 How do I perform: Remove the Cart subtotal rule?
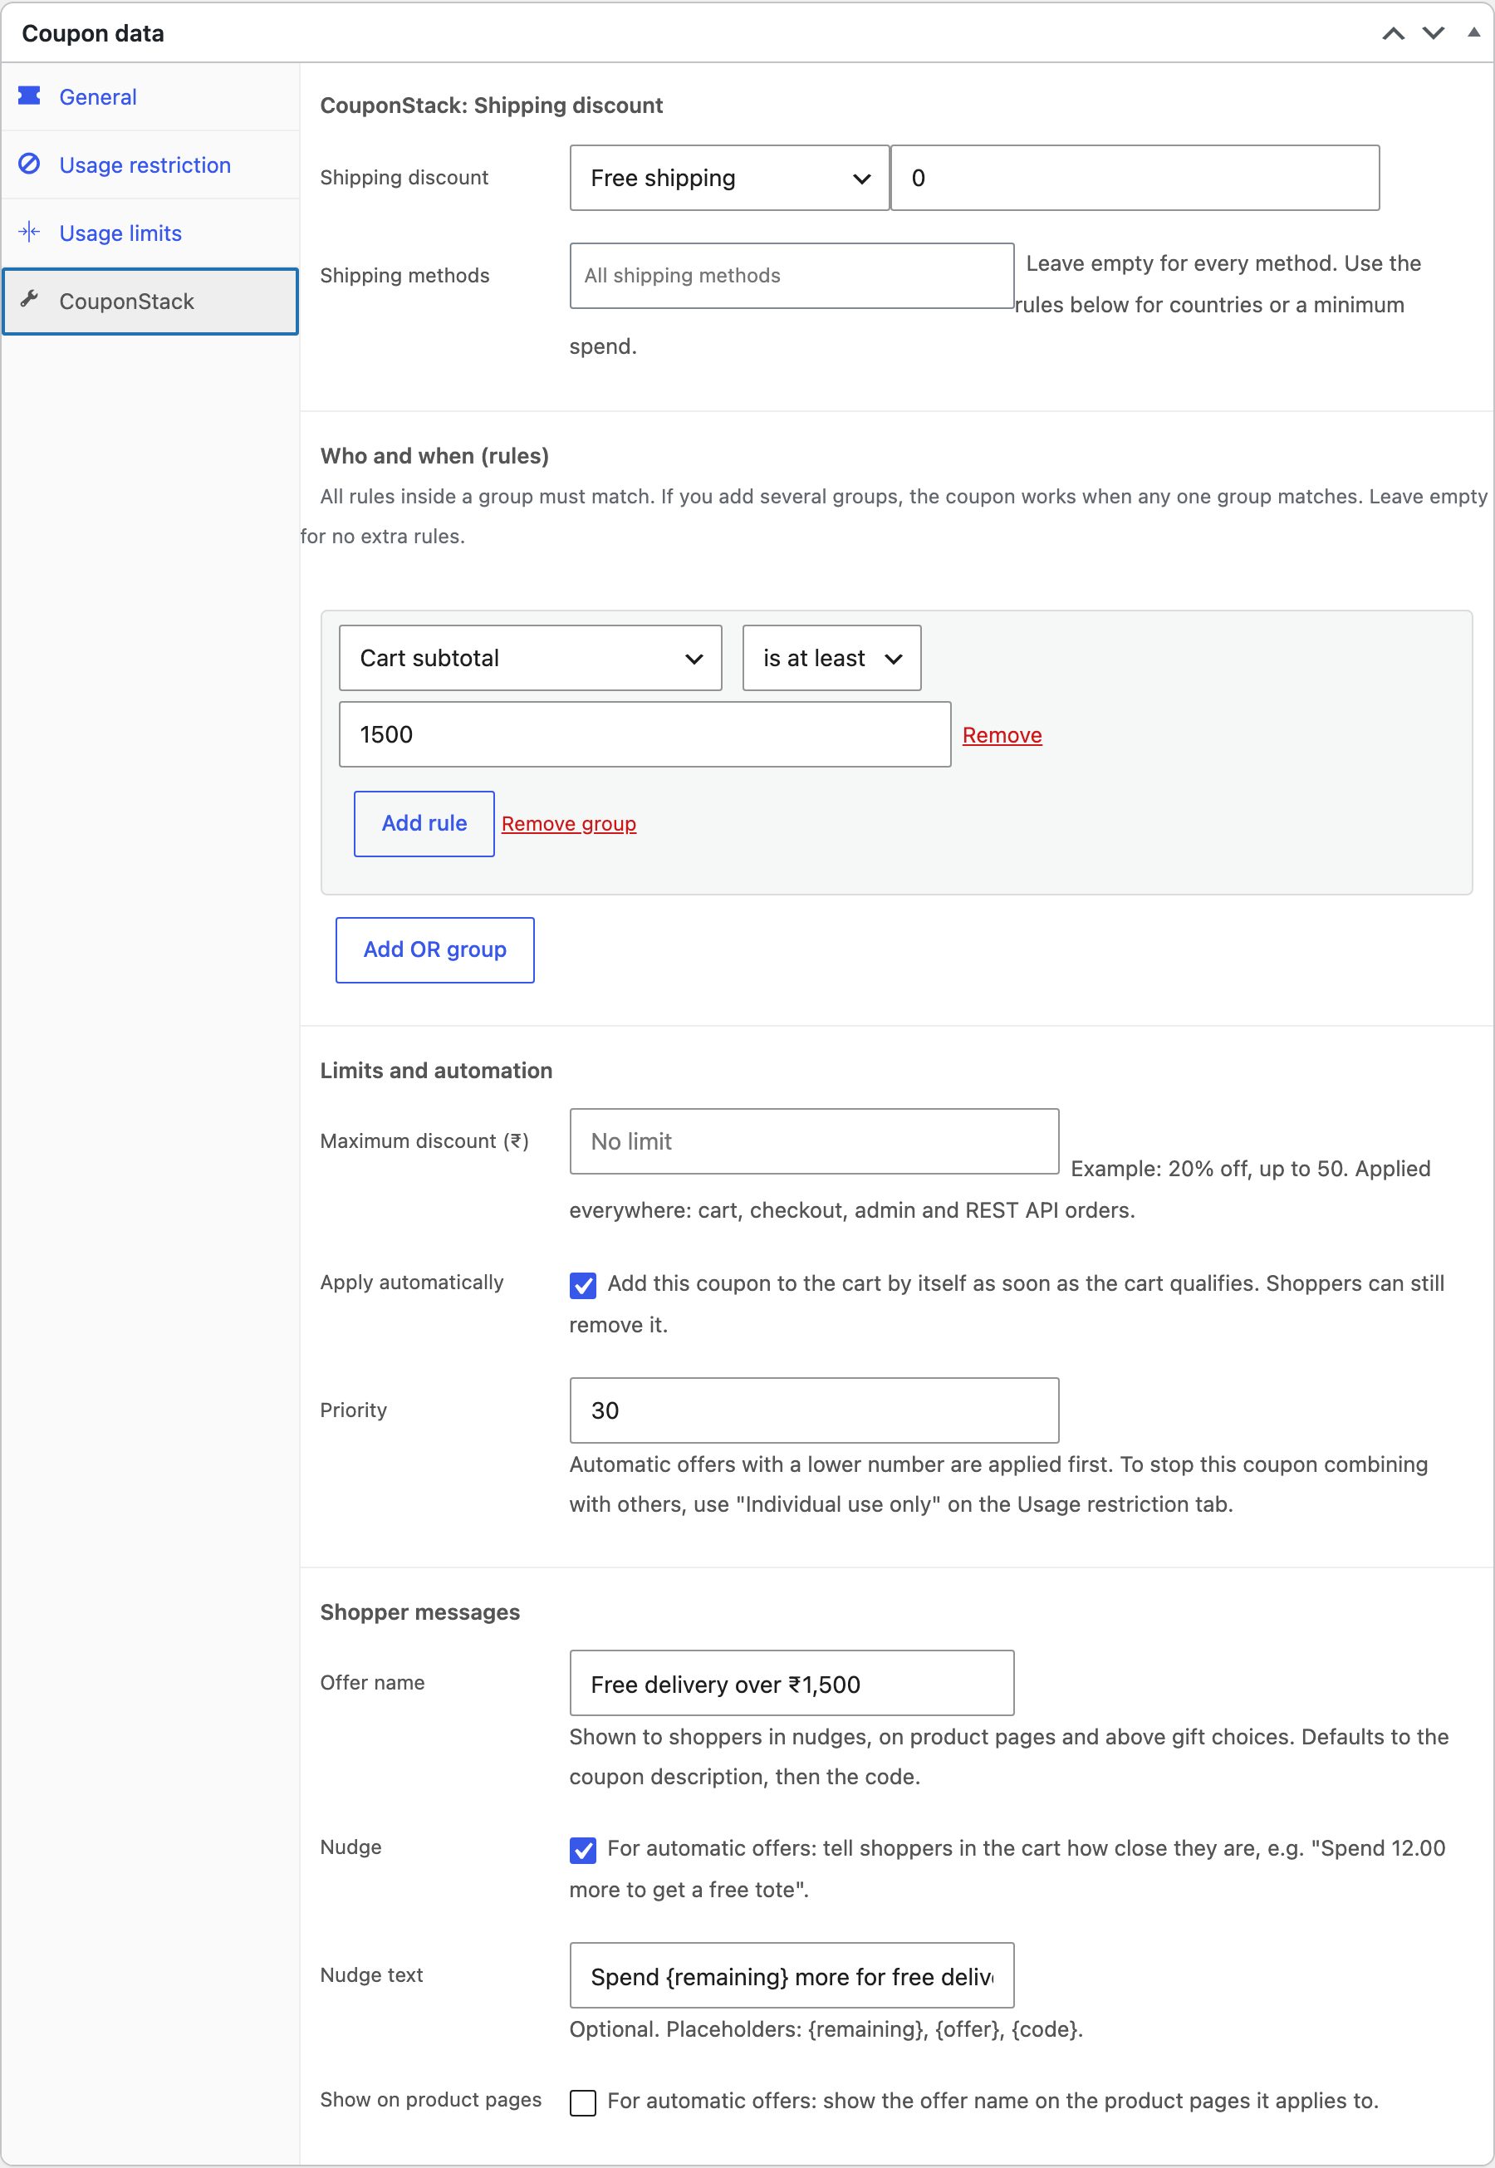1002,735
